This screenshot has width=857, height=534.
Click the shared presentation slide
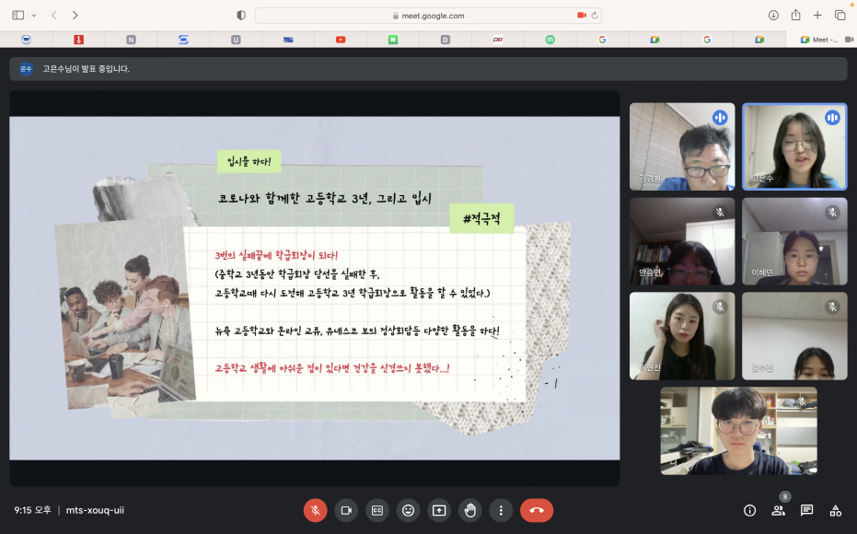click(314, 287)
